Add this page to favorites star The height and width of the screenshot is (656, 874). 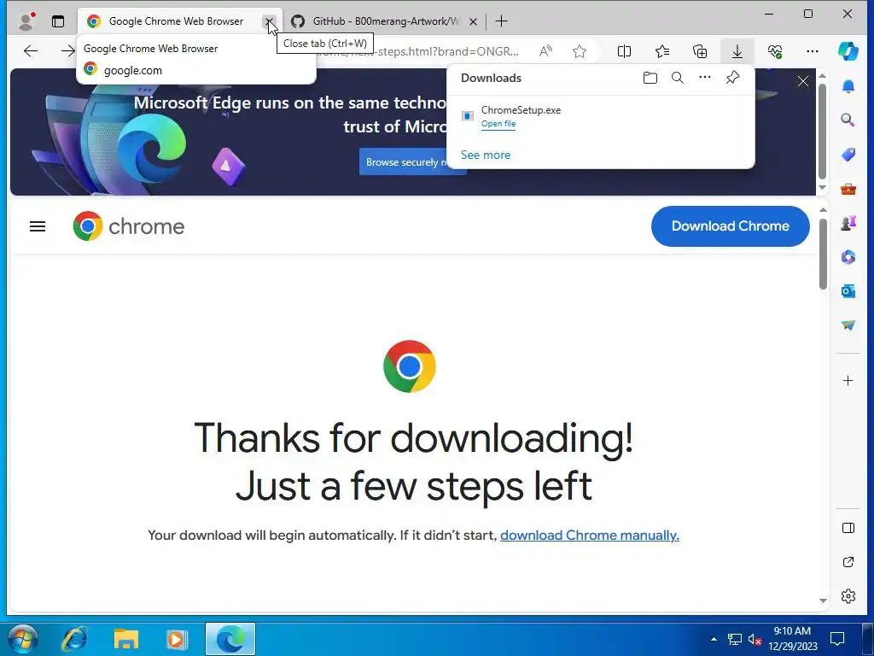click(x=580, y=51)
